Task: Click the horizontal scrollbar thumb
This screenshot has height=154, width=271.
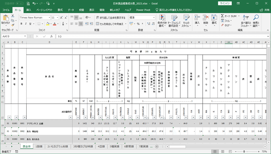Action: tap(177, 147)
